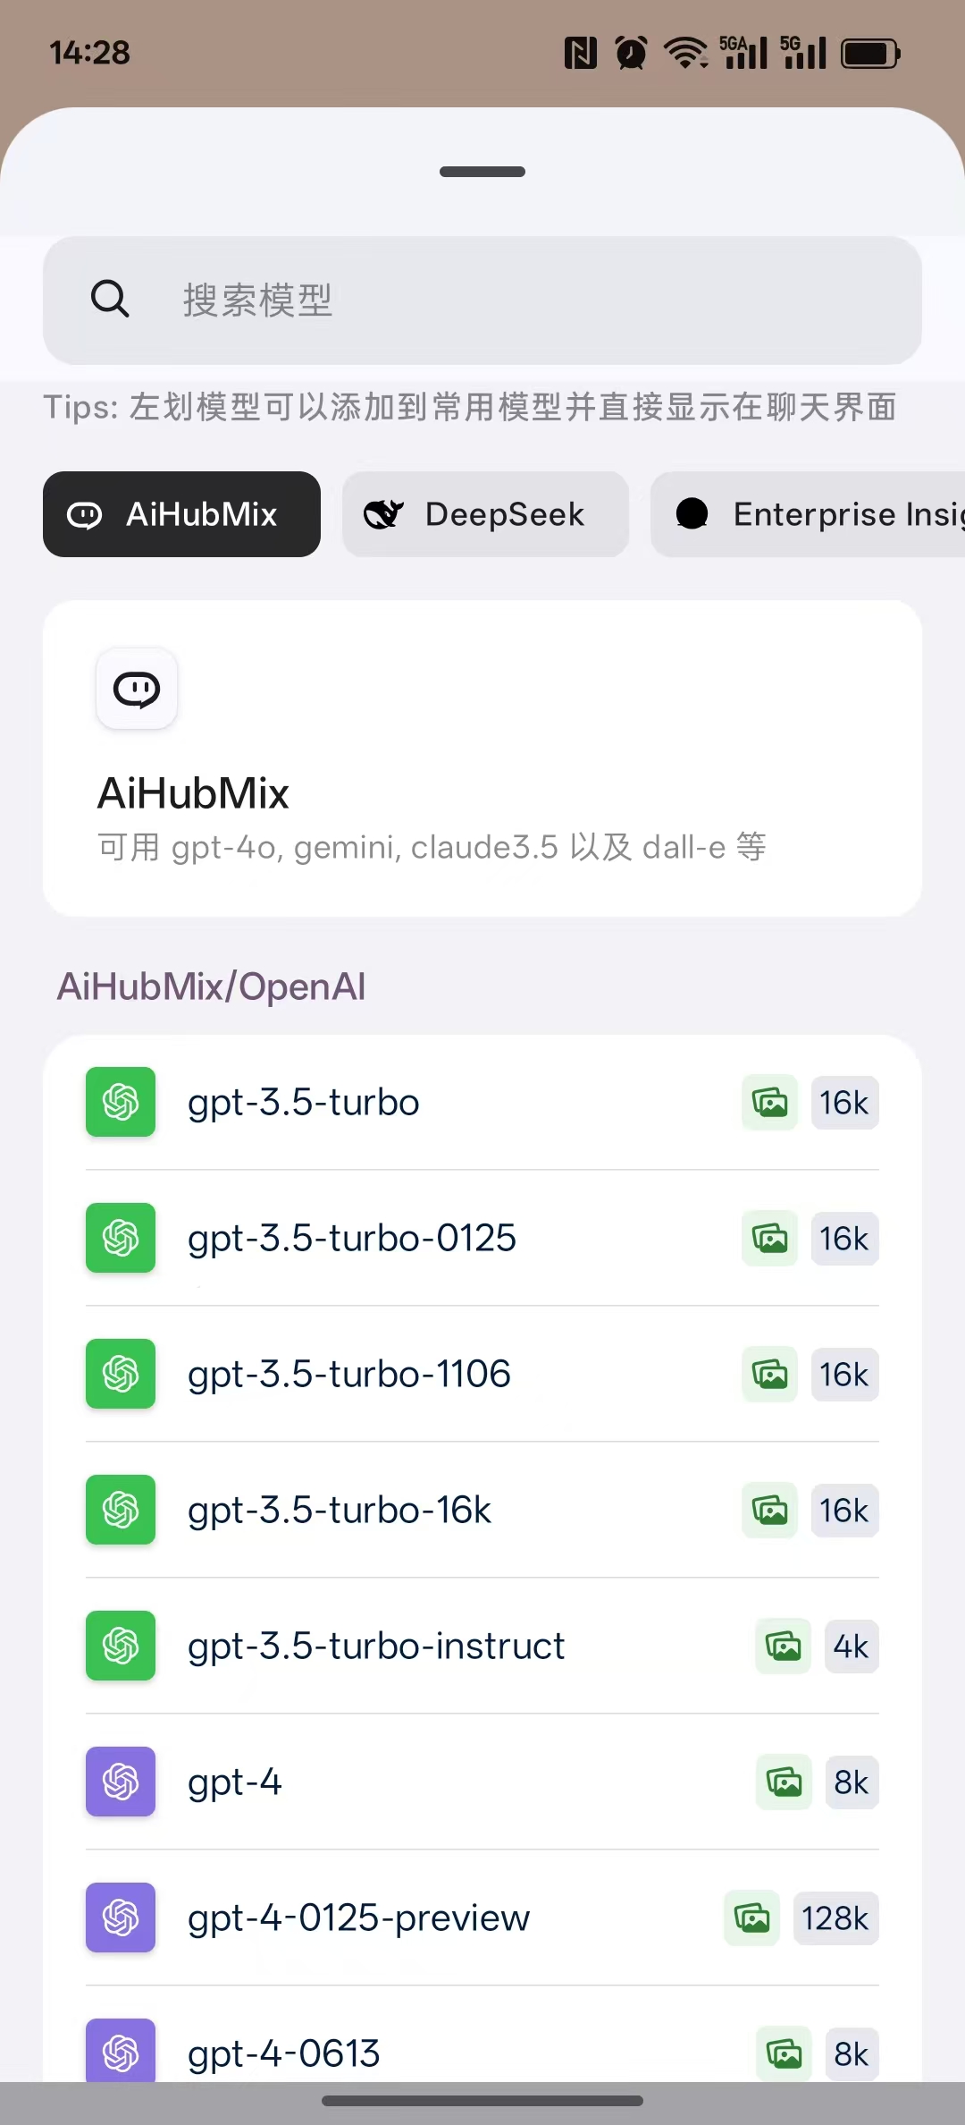
Task: Tap the vision capability icon on gpt-3.5-turbo-0125
Action: click(x=768, y=1238)
